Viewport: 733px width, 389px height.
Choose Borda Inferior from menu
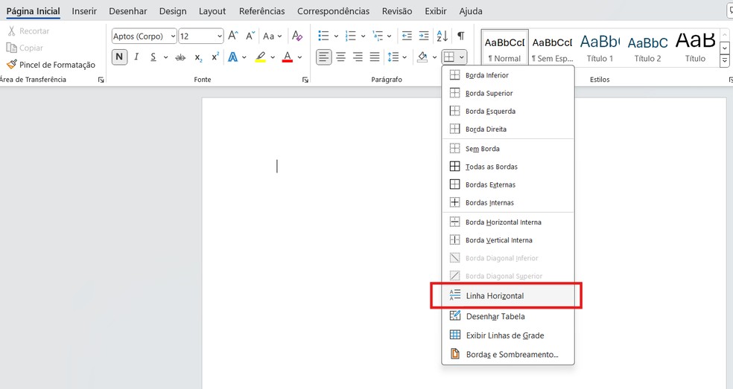pos(508,75)
